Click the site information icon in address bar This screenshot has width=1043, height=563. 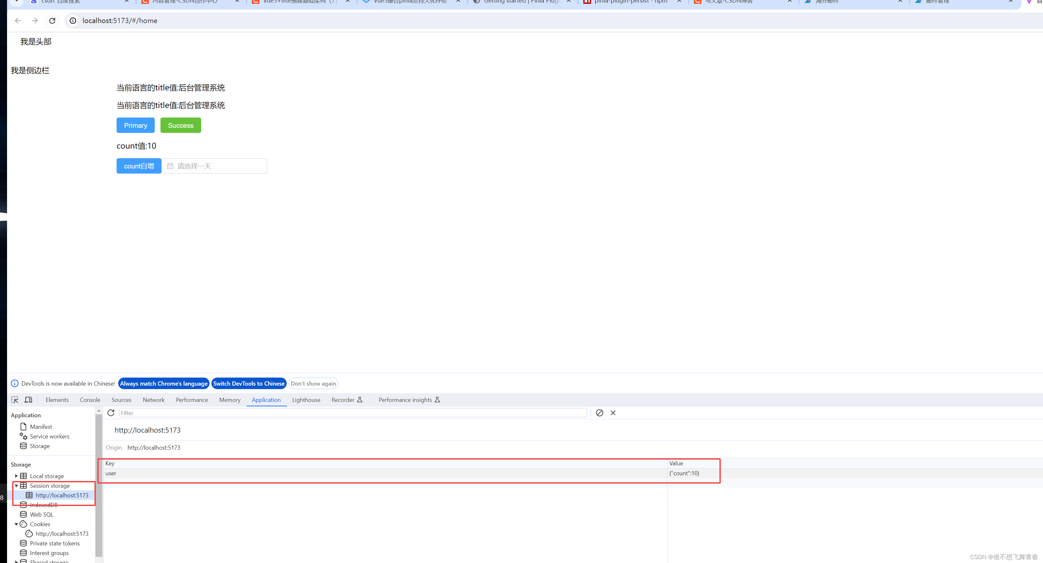point(73,20)
